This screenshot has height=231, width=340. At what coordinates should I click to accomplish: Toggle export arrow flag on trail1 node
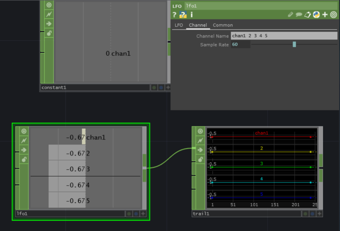[x=200, y=150]
